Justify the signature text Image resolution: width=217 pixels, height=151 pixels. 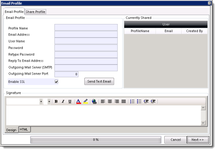[x=123, y=102]
